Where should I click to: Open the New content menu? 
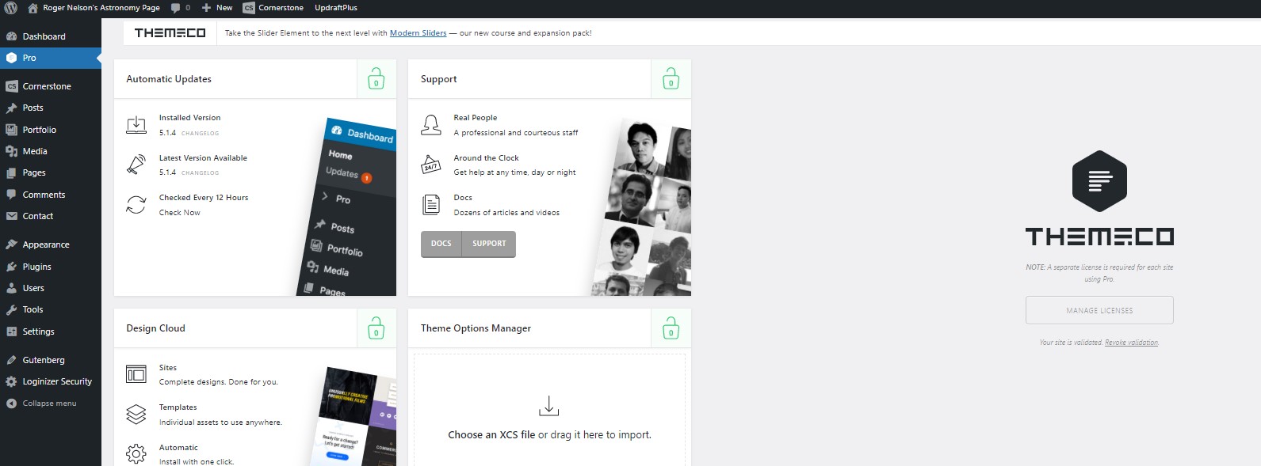pos(216,8)
